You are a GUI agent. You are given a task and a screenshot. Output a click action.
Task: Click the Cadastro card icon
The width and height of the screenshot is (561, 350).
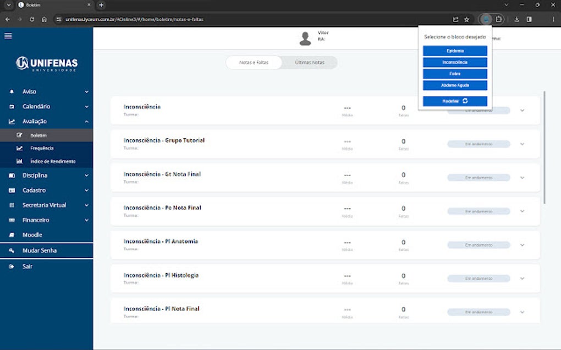coord(12,190)
